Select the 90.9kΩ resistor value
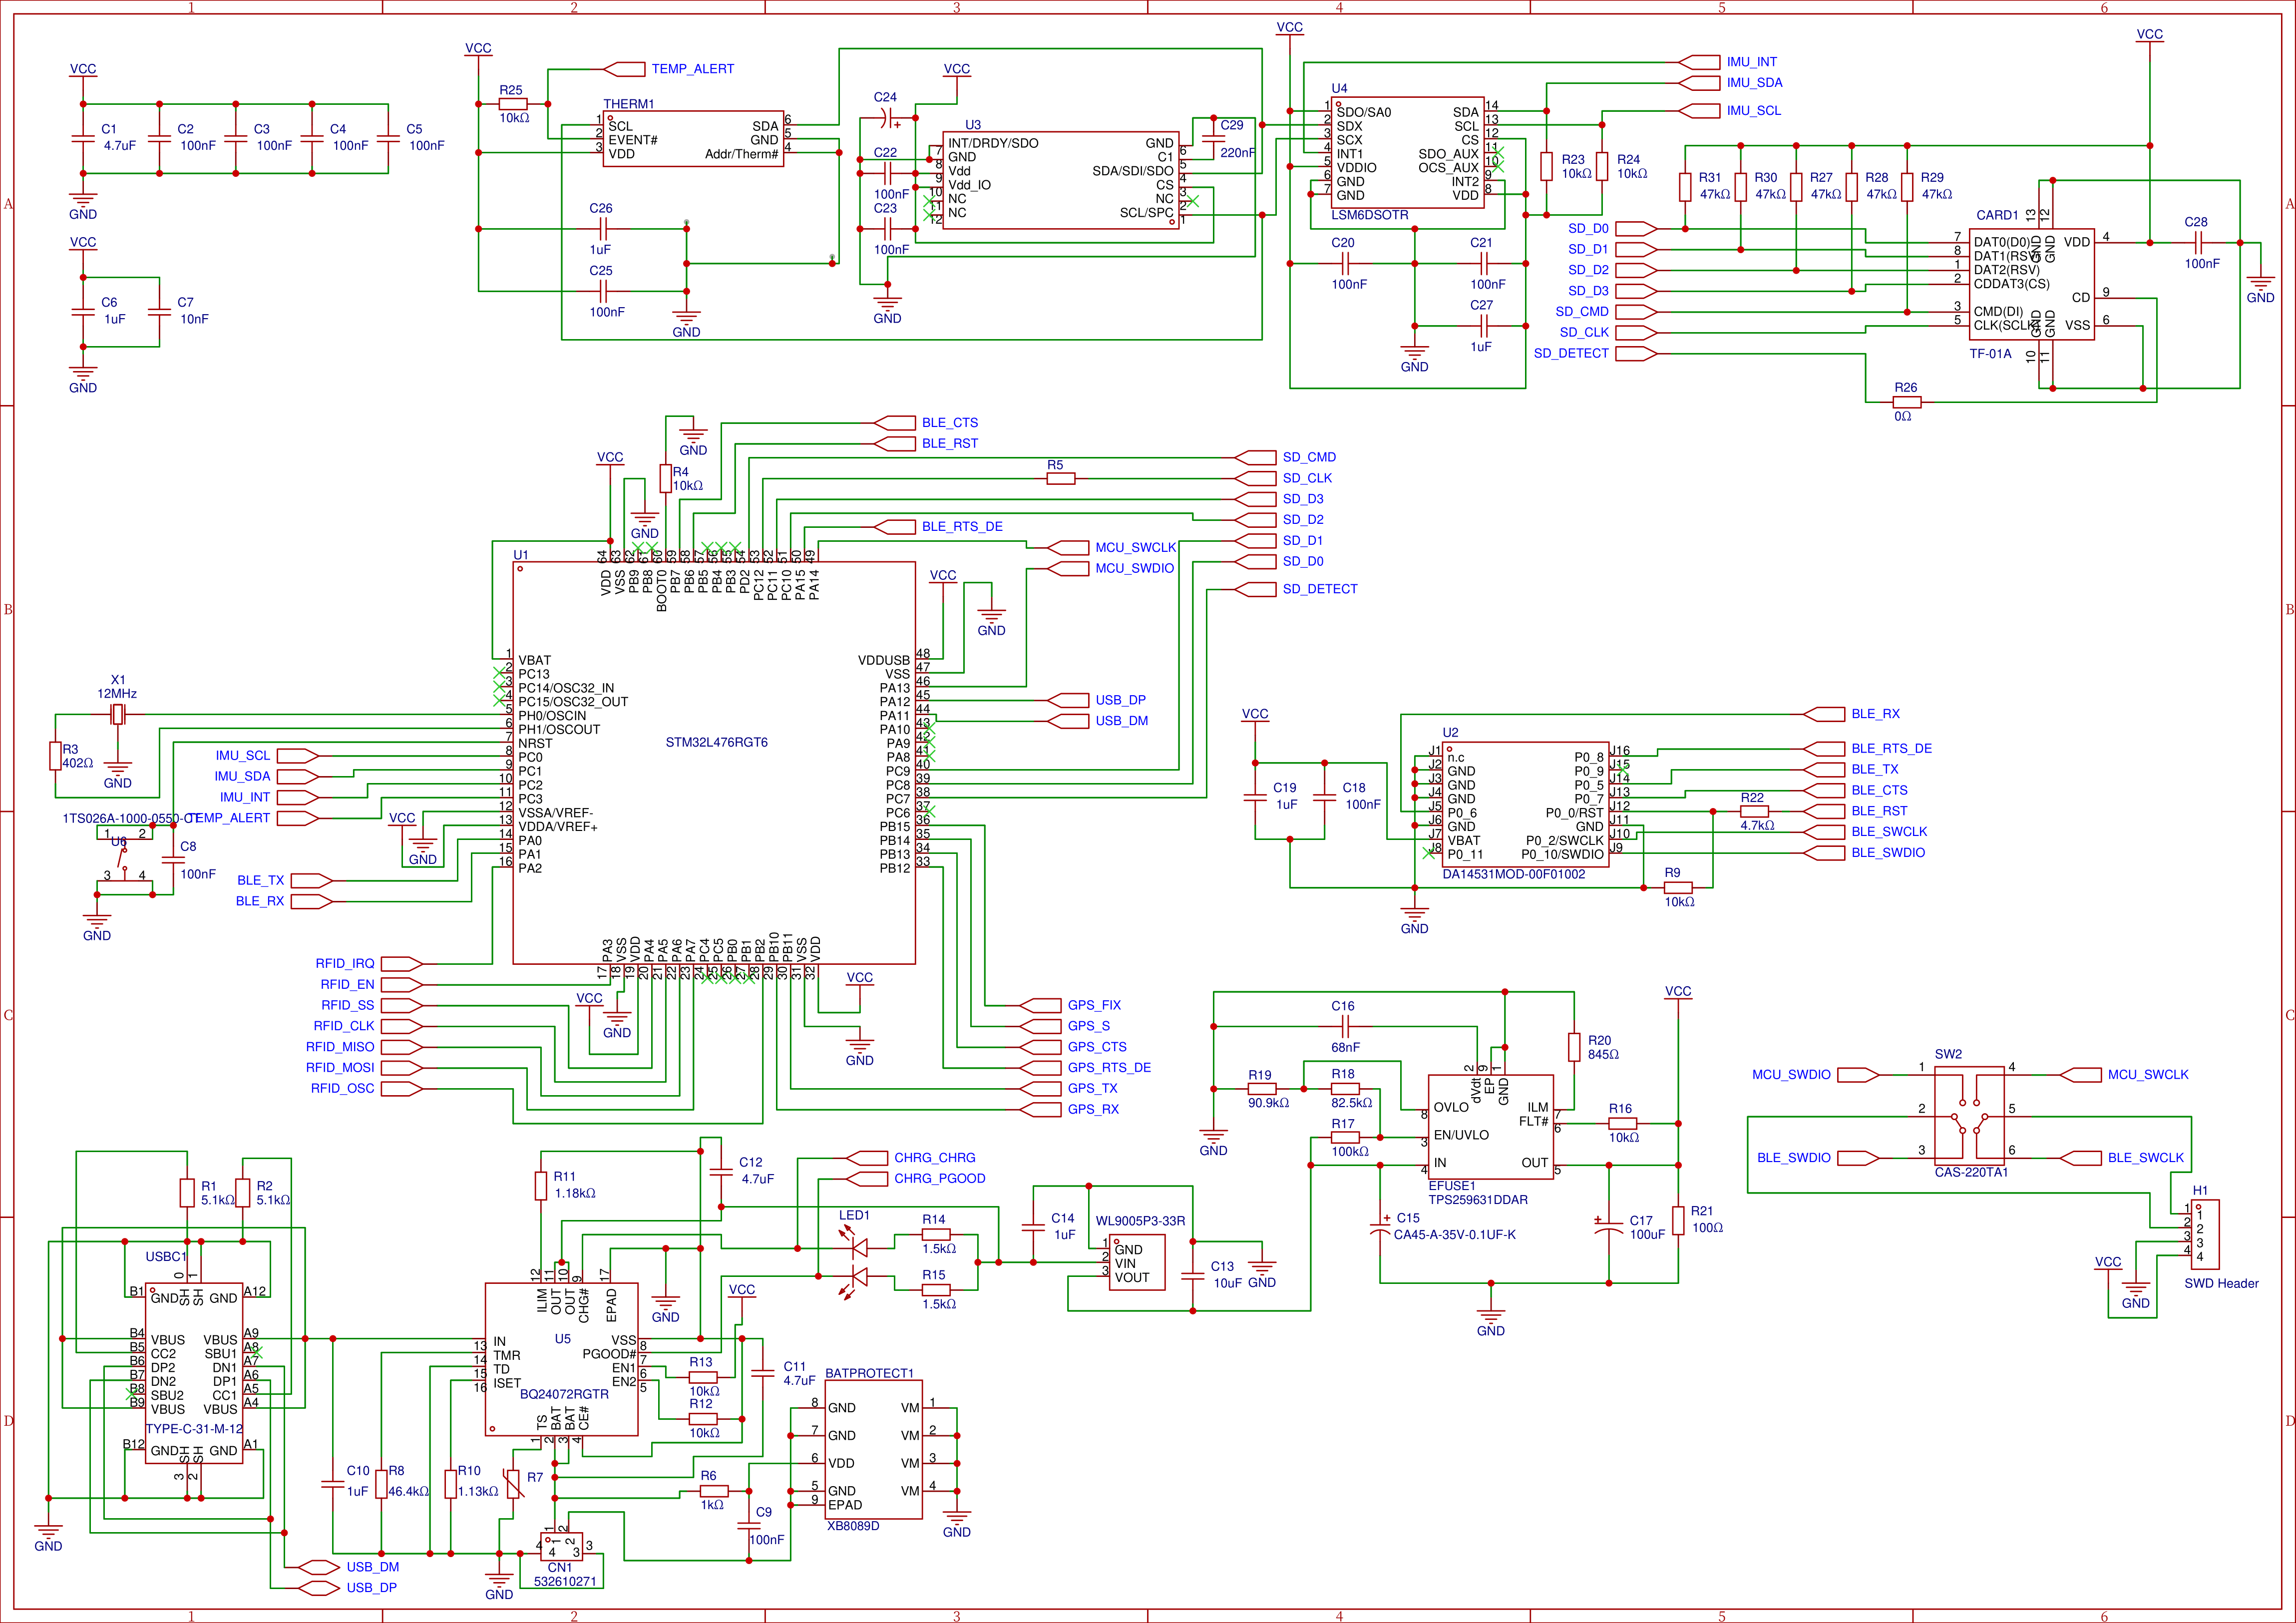Screen dimensions: 2296x1623 [1268, 1103]
